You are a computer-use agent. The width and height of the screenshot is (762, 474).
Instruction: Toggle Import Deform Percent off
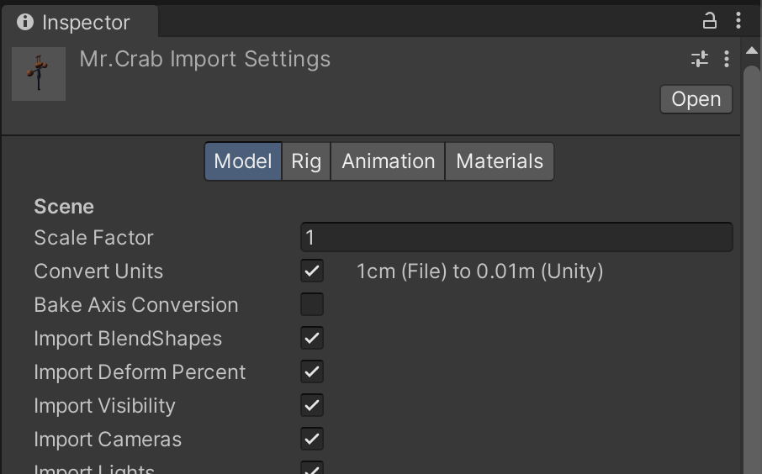click(x=312, y=371)
